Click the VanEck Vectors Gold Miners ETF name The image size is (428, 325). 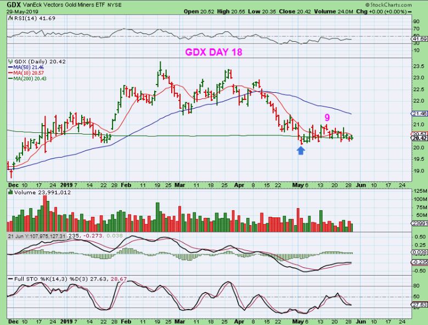pos(64,5)
